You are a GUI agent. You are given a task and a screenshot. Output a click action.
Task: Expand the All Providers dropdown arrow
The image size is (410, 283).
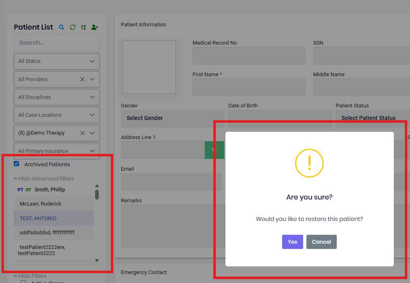(92, 79)
